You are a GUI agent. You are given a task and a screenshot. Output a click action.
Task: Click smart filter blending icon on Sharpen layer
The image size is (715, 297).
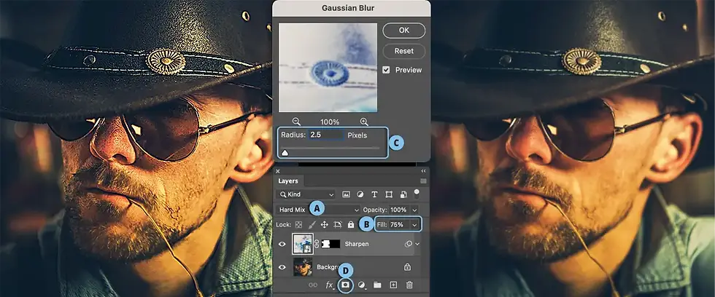408,244
